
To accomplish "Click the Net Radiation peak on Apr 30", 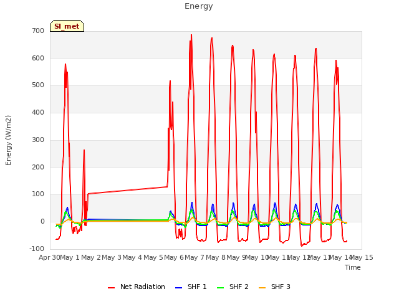I will point(65,64).
